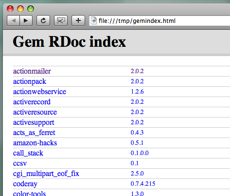230x196 pixels.
Task: Reload the page with the refresh button
Action: (x=43, y=20)
